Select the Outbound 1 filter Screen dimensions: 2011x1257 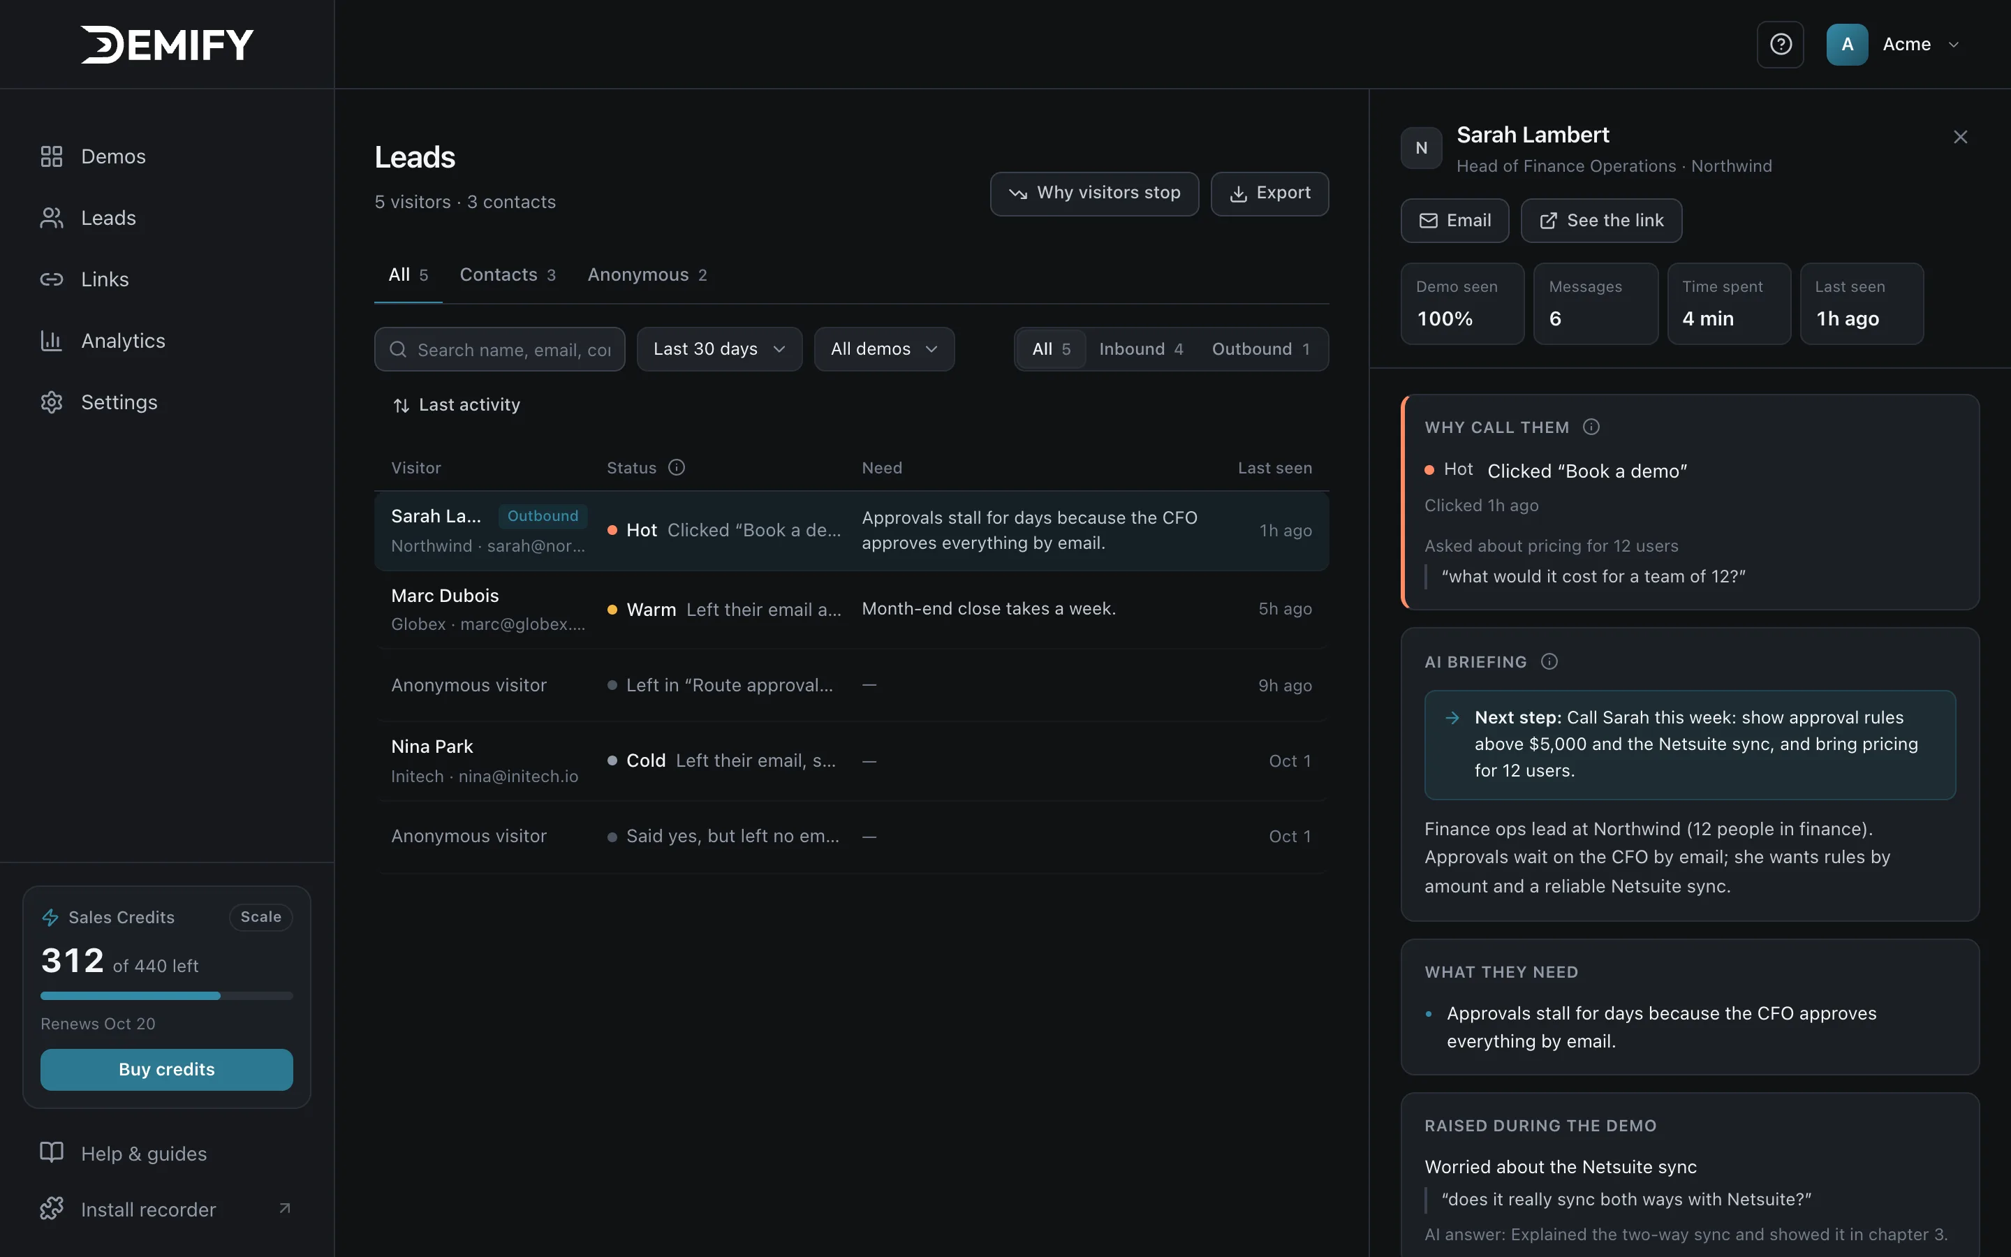pyautogui.click(x=1260, y=349)
